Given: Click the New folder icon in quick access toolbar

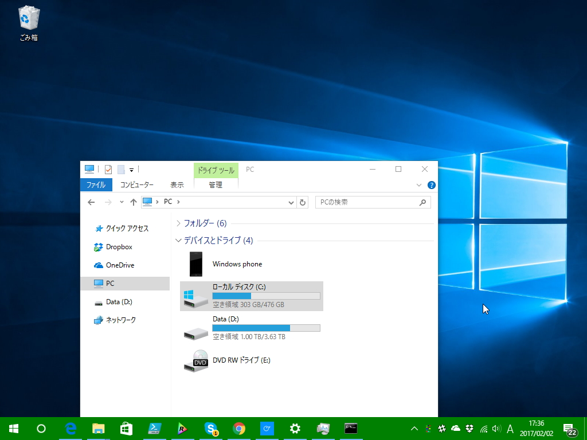Looking at the screenshot, I should pos(121,170).
